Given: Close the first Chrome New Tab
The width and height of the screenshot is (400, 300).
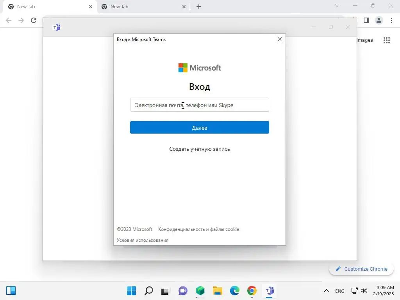Looking at the screenshot, I should (91, 7).
